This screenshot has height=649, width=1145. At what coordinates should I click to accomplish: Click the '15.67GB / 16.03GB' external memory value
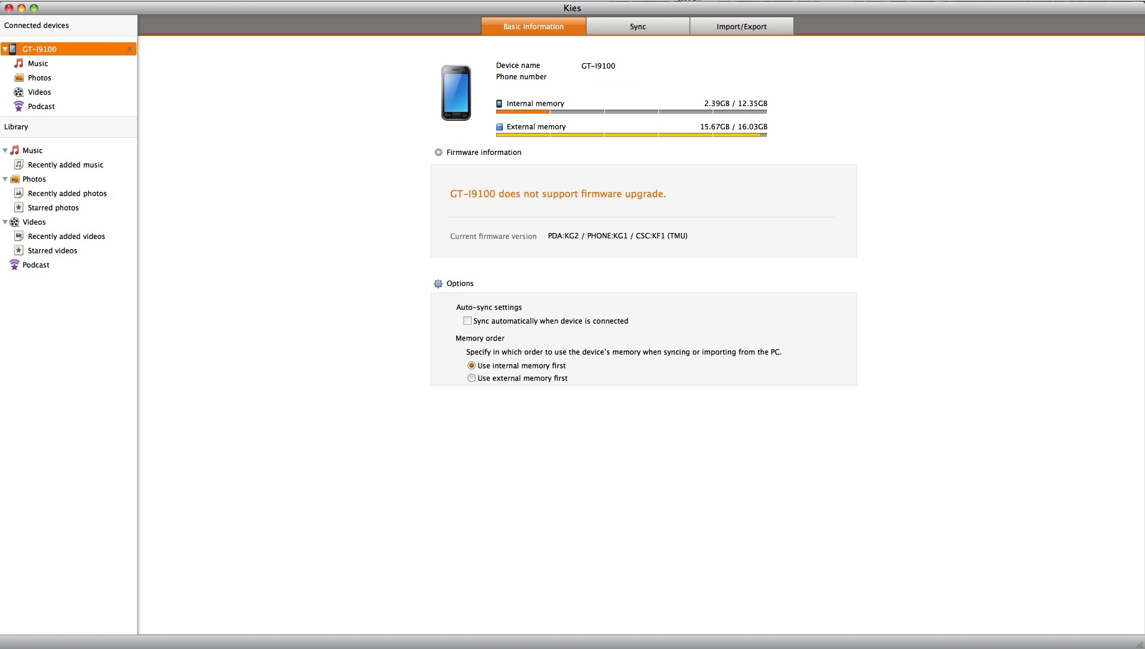click(x=734, y=127)
